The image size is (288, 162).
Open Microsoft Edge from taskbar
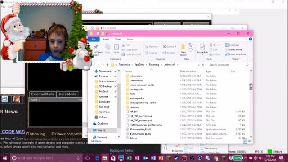(x=97, y=158)
